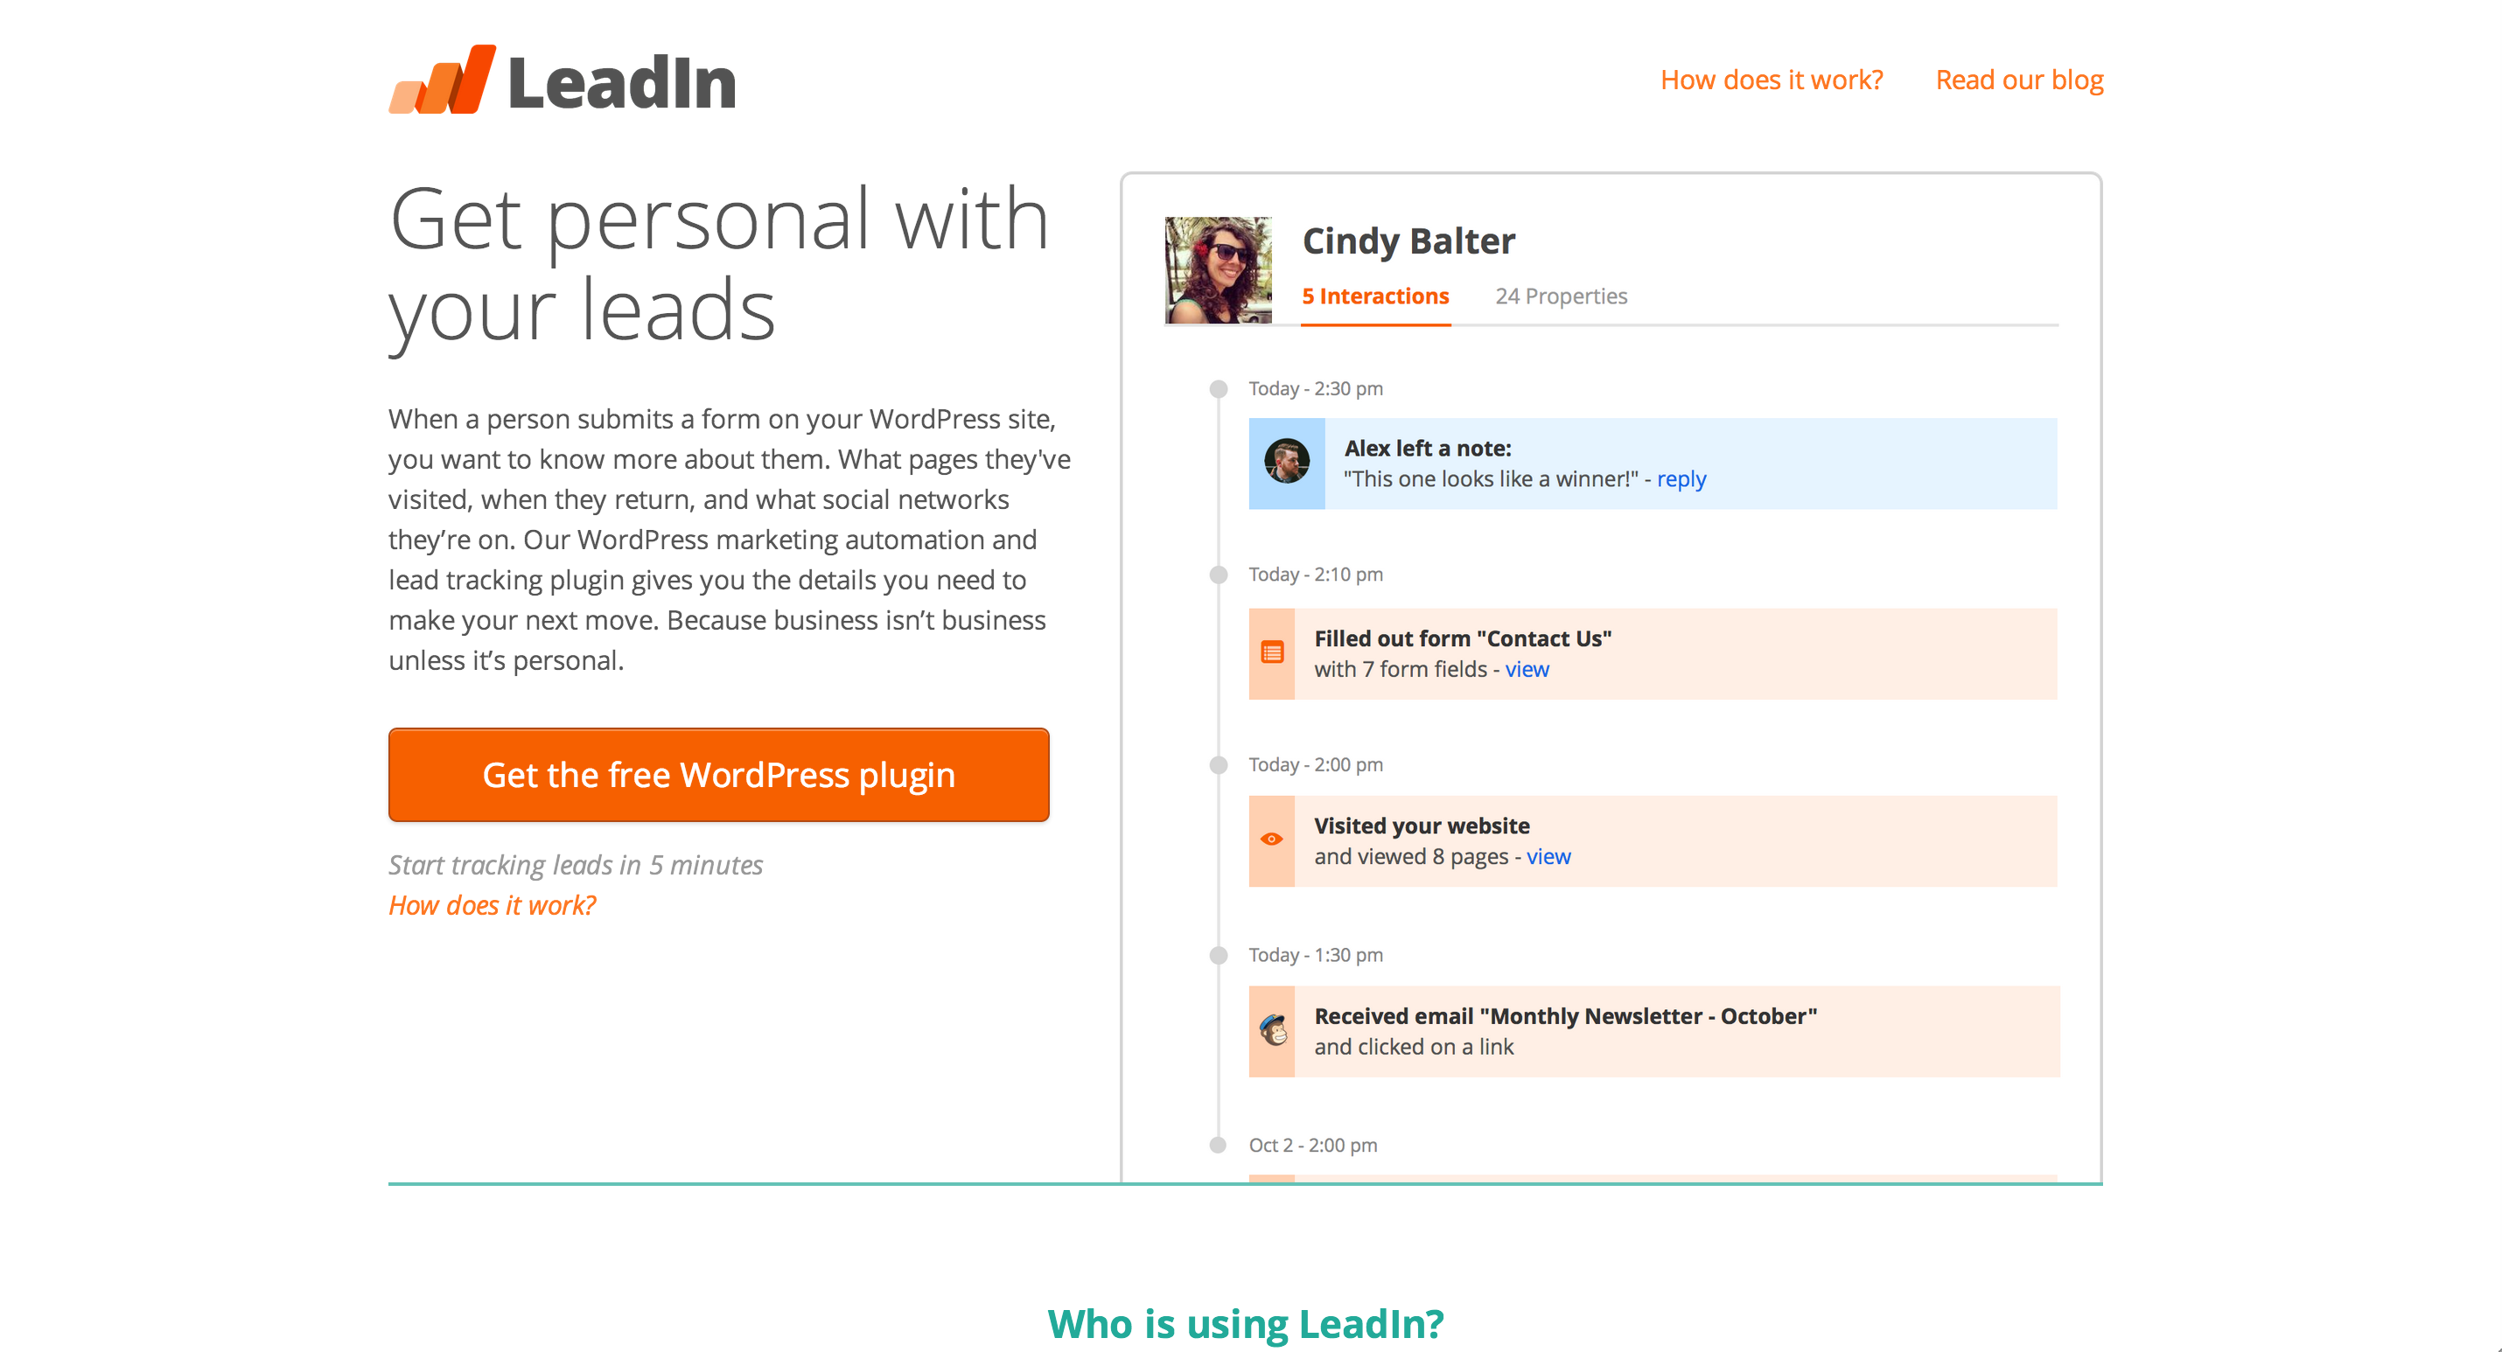The image size is (2502, 1352).
Task: Click Get the free WordPress plugin button
Action: tap(719, 775)
